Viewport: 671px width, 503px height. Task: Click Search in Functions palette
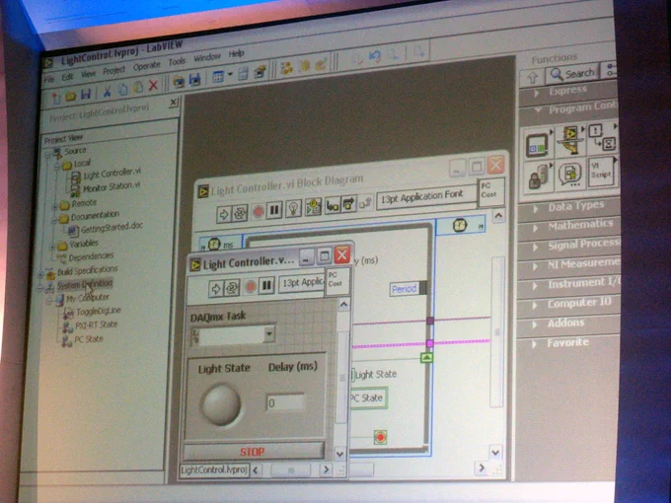(x=572, y=74)
